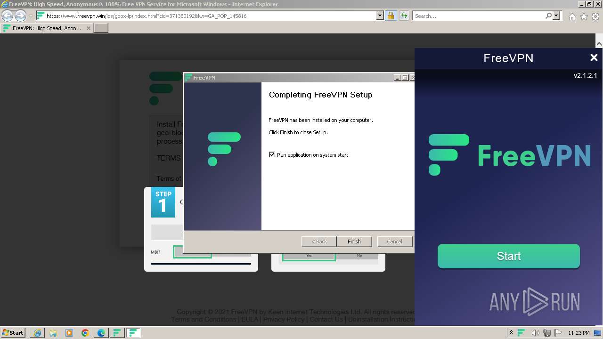Open Favorites with the star icon
Screen dimensions: 603x339
pyautogui.click(x=584, y=16)
